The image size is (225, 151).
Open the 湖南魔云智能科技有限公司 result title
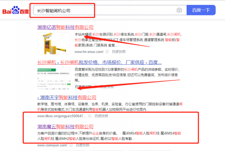pyautogui.click(x=65, y=127)
